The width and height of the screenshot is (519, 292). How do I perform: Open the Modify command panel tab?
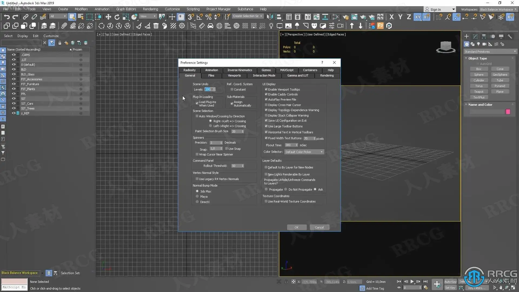coord(475,36)
